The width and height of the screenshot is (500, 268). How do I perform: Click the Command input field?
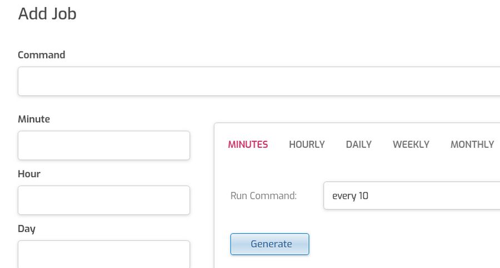(259, 81)
